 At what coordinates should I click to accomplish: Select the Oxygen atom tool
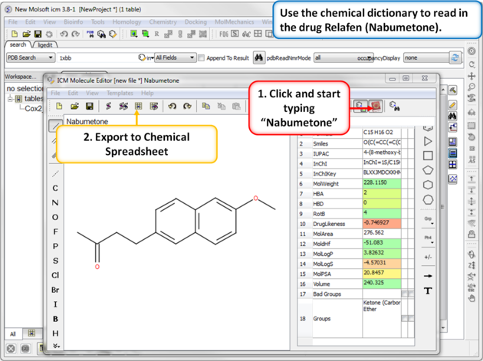pyautogui.click(x=55, y=217)
